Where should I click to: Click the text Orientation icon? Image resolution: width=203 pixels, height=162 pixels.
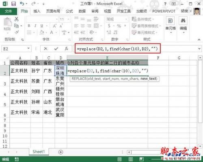tap(92, 32)
